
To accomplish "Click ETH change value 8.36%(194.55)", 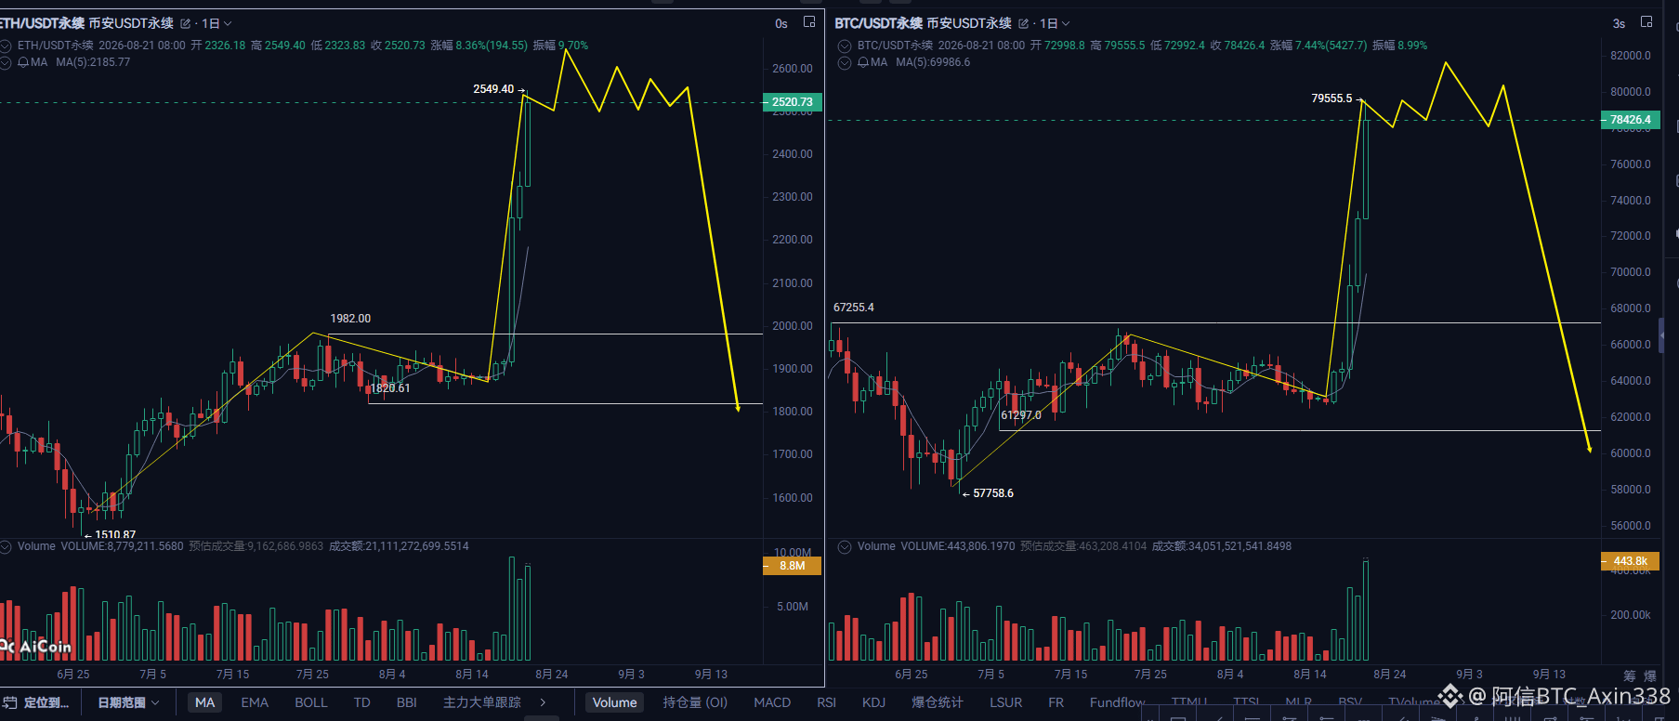I will 492,46.
